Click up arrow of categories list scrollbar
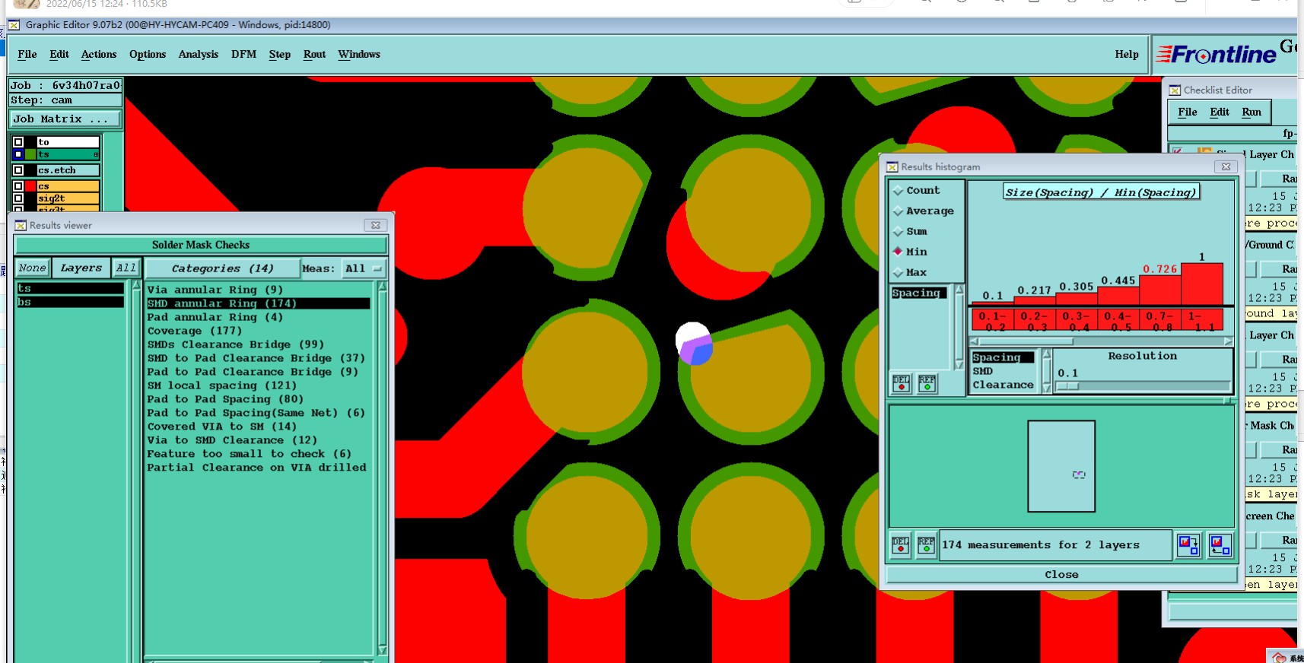The height and width of the screenshot is (663, 1304). [x=382, y=287]
